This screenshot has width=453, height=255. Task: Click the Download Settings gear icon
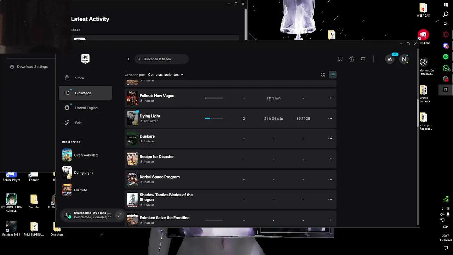coord(12,67)
